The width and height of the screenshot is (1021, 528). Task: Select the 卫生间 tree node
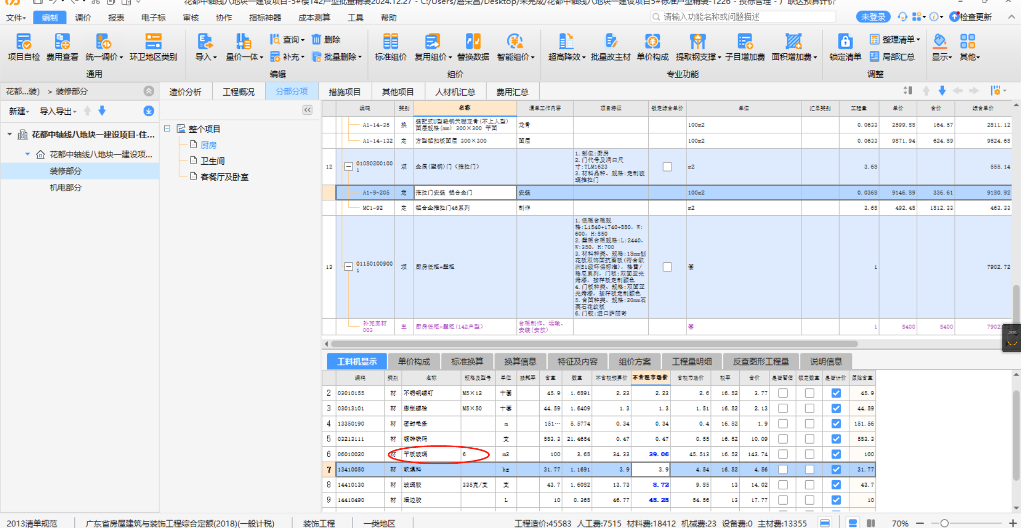(213, 161)
